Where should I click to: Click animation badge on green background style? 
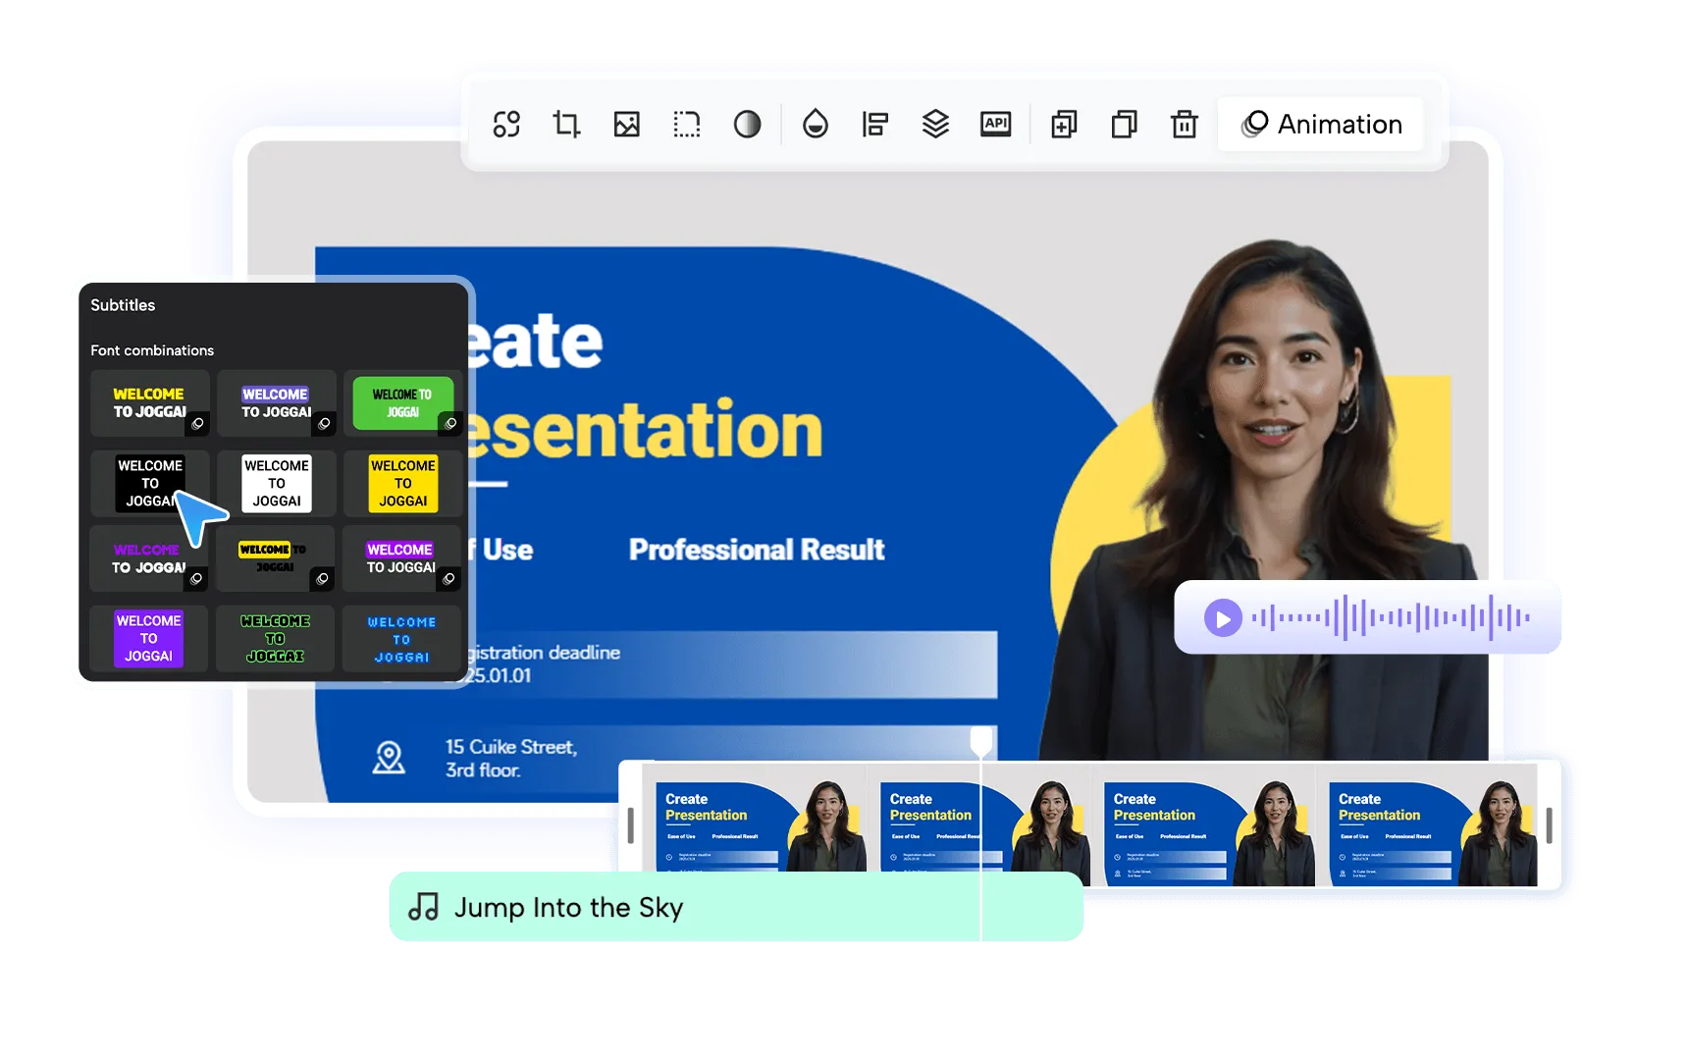(449, 424)
